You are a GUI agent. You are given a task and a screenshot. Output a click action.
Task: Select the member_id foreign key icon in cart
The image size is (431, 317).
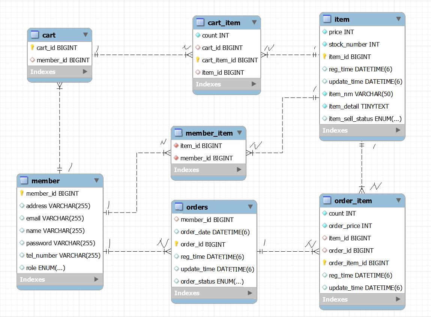click(32, 60)
